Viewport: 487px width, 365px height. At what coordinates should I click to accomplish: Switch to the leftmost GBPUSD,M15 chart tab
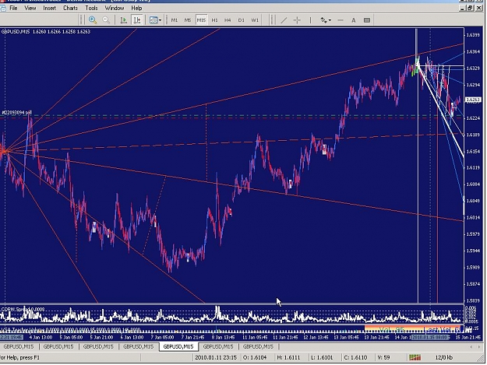[19, 346]
